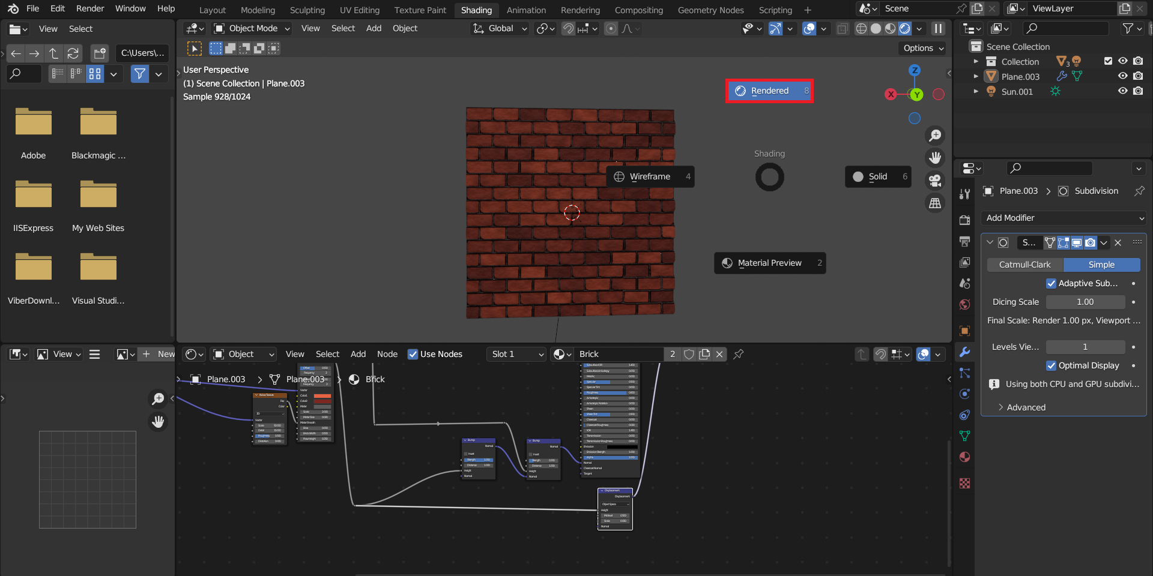Expand the Advanced subpanel

[1026, 407]
